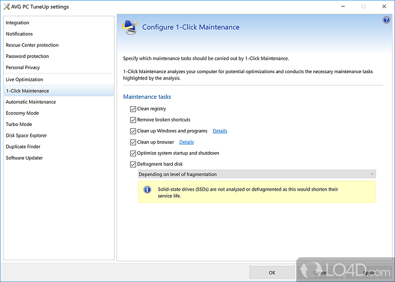Toggle the Clean up browser checkbox
This screenshot has width=395, height=282.
coord(133,142)
